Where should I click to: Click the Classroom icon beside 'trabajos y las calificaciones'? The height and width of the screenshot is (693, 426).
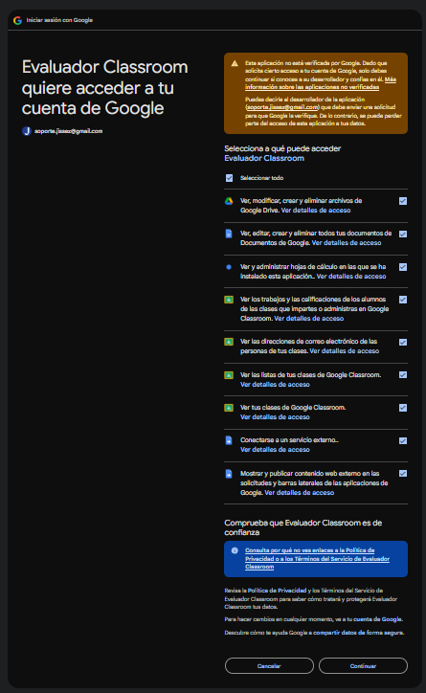pyautogui.click(x=229, y=300)
